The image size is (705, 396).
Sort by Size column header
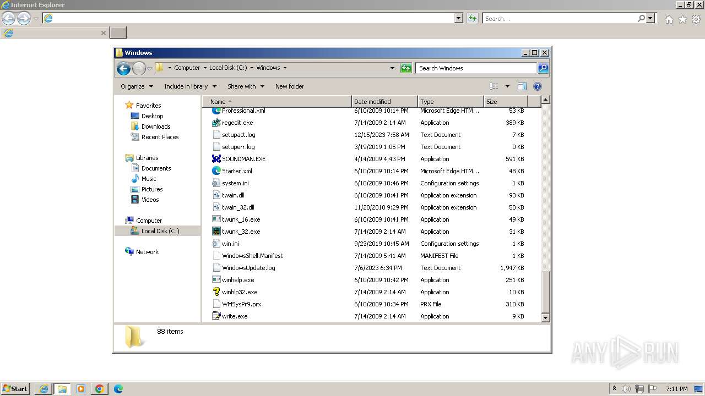506,102
